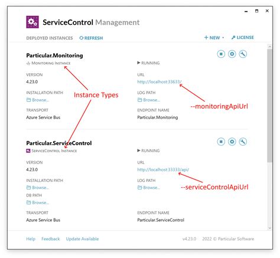Click the vertical scrollbar thumb
The height and width of the screenshot is (258, 280).
(x=269, y=106)
